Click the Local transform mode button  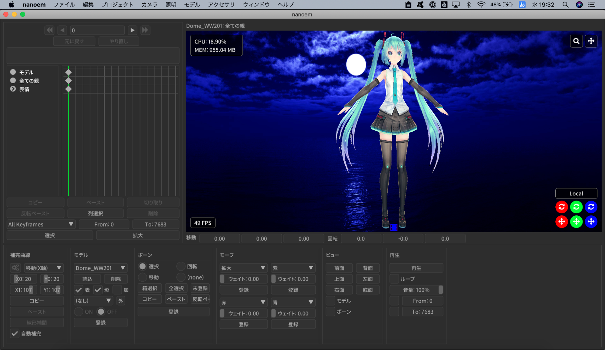[x=576, y=194]
